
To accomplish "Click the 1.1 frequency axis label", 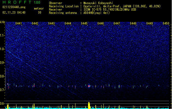I will pyautogui.click(x=2, y=35).
